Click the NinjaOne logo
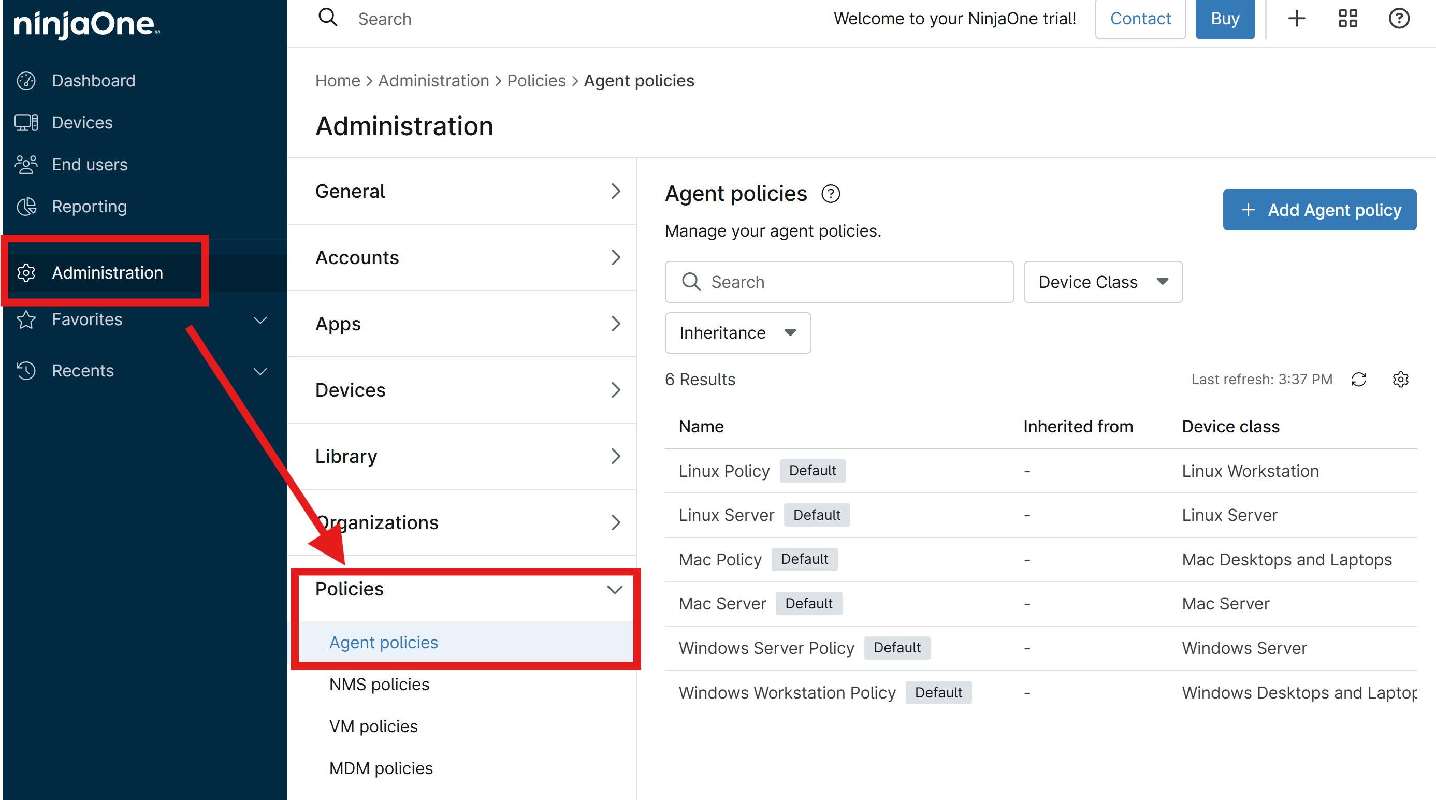 coord(87,24)
